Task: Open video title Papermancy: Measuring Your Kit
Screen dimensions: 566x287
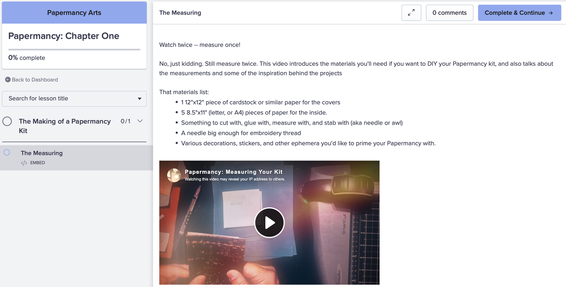Action: click(x=233, y=172)
